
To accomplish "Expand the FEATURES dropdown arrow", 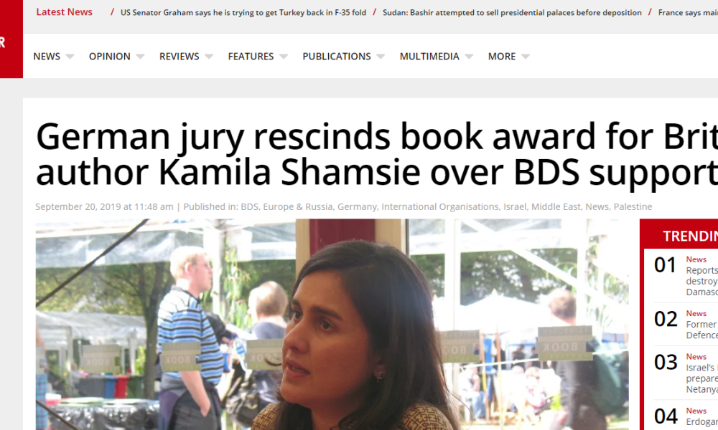I will 284,57.
